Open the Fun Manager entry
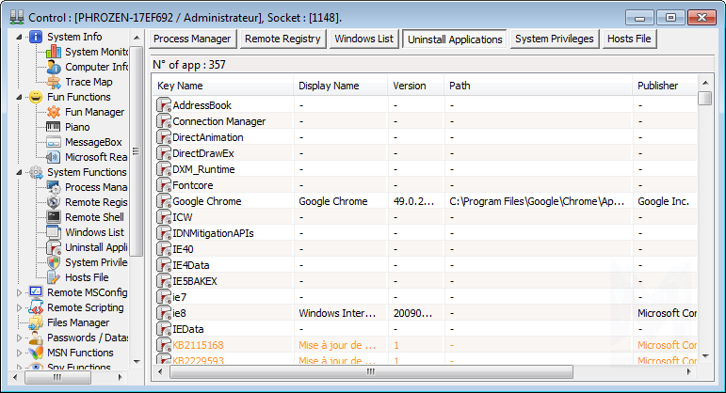Screen dimensions: 726x393 94,112
